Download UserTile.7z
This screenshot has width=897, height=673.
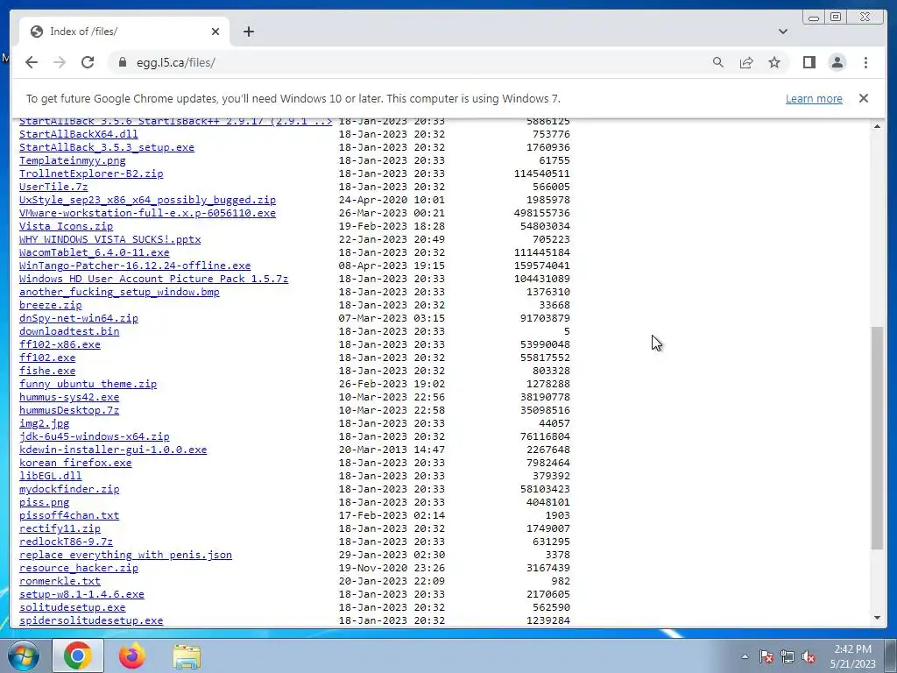coord(53,187)
